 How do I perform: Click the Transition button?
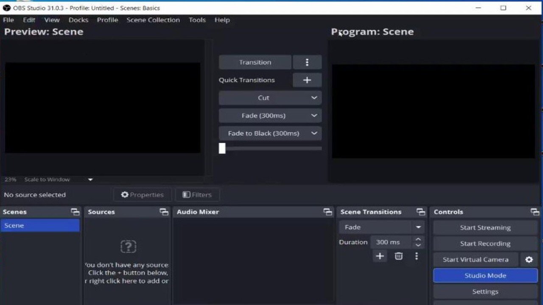tap(255, 62)
